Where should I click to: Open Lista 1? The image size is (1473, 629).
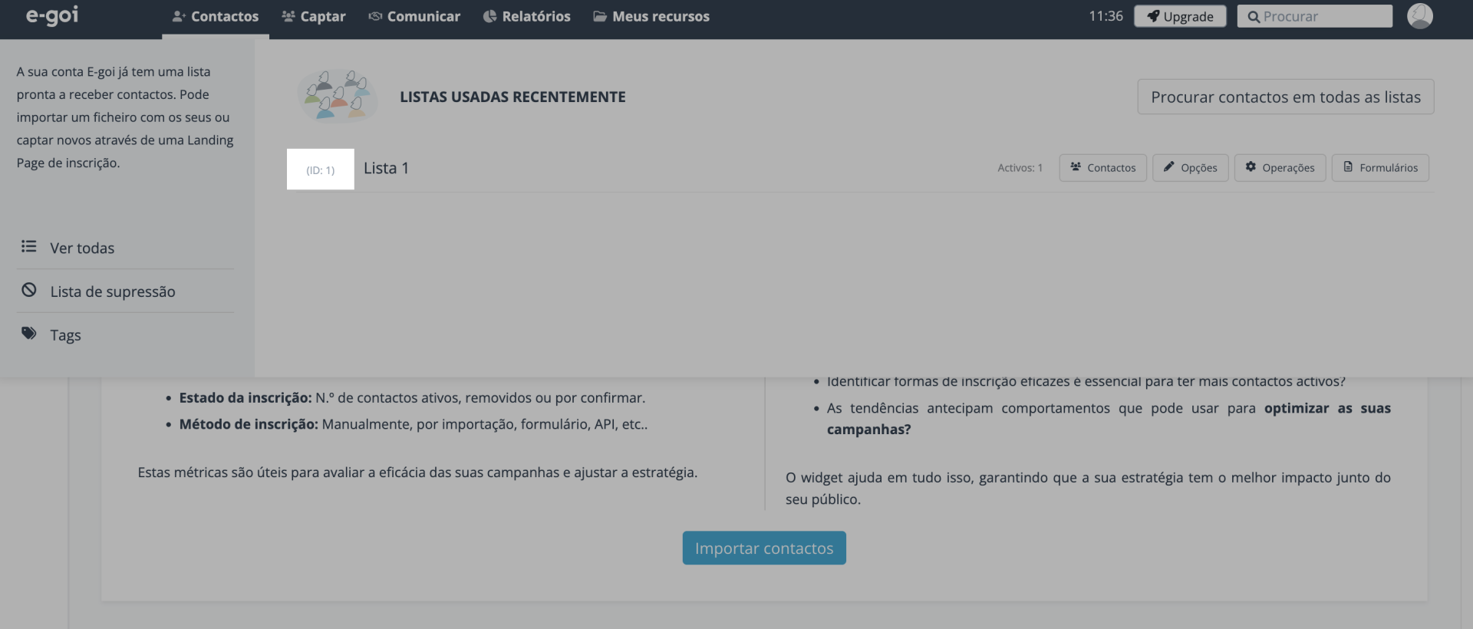click(386, 168)
